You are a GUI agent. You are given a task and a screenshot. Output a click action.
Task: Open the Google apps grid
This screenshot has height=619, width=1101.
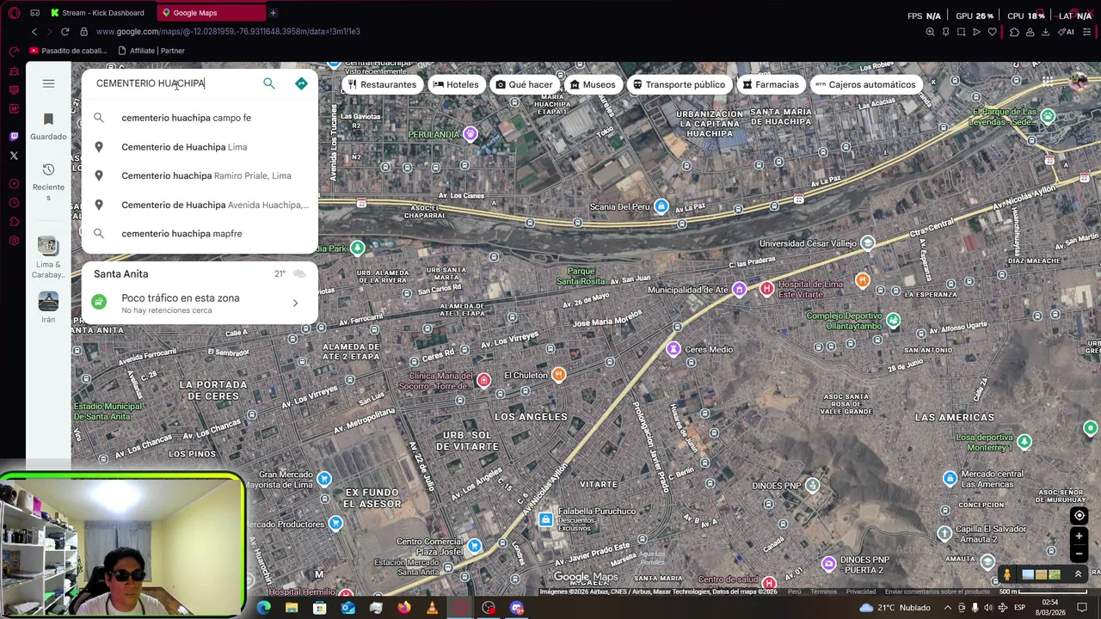[x=1048, y=83]
